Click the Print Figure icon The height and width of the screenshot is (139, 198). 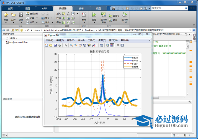point(60,45)
